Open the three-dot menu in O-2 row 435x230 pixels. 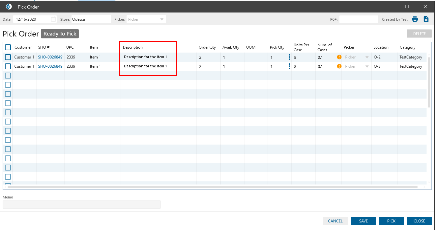289,57
